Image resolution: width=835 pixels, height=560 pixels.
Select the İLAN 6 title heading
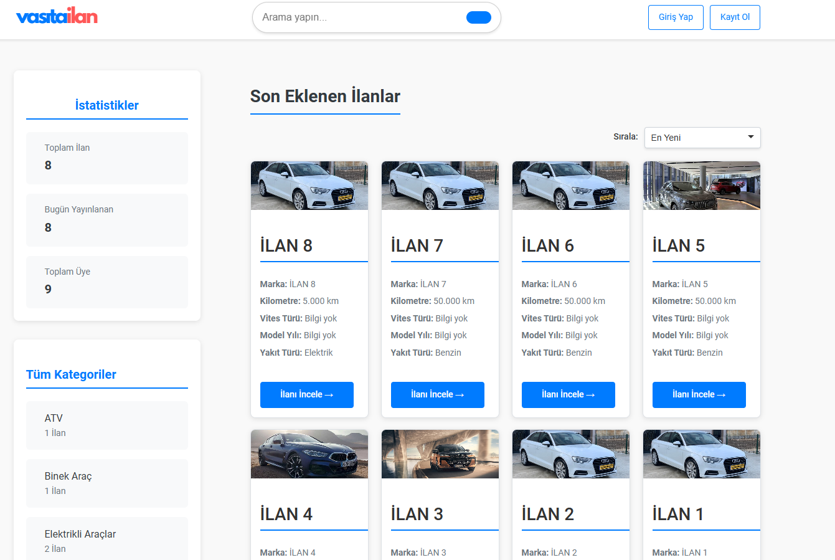point(548,245)
